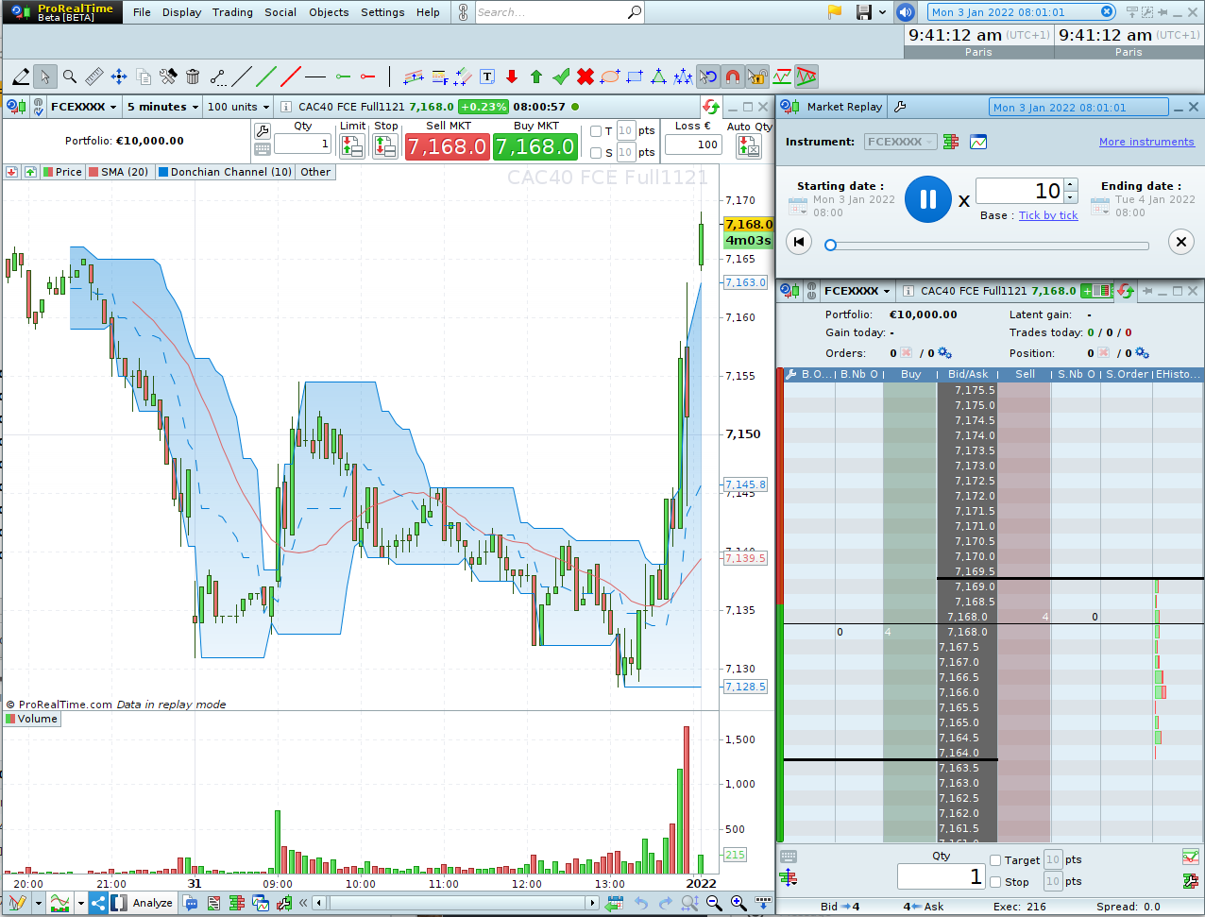The height and width of the screenshot is (917, 1205).
Task: Select the move/pan crosshair arrows tool
Action: (x=119, y=76)
